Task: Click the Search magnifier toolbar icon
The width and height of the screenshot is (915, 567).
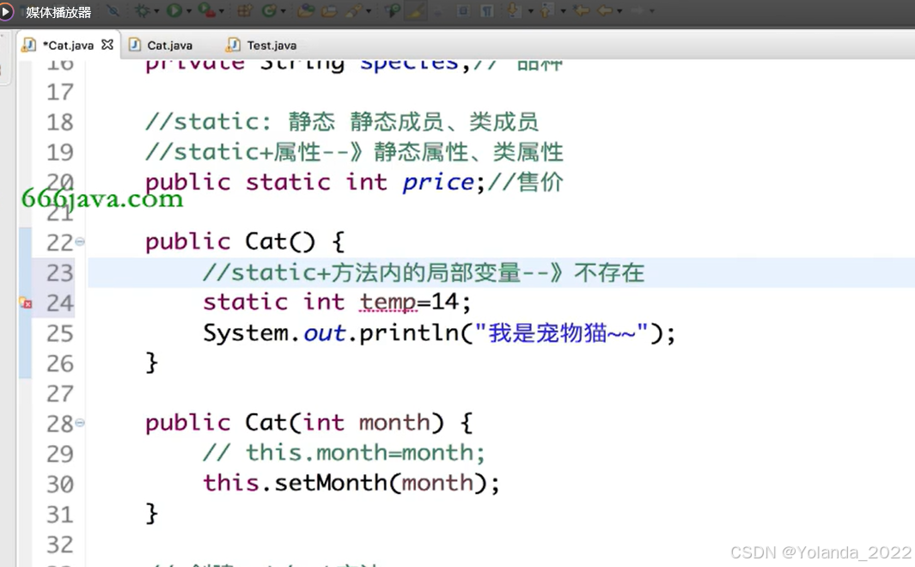Action: (392, 10)
